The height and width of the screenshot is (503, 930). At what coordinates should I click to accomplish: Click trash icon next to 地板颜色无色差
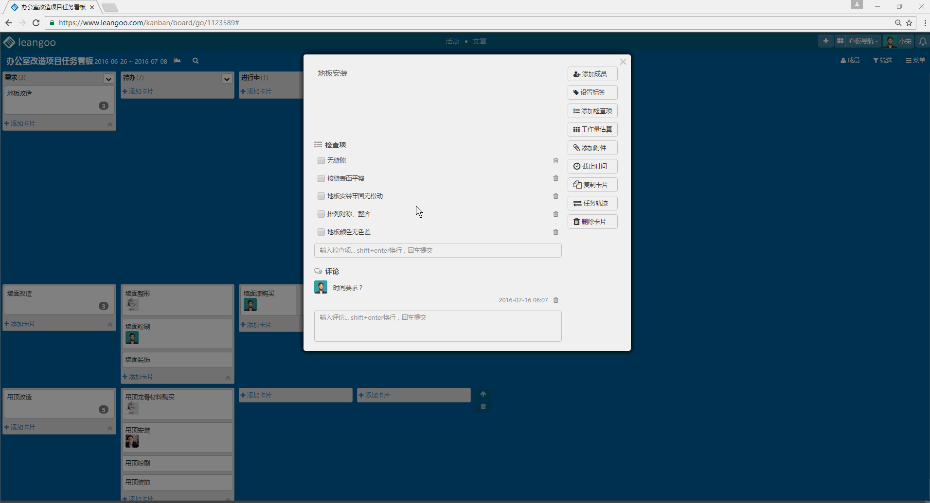pos(555,232)
